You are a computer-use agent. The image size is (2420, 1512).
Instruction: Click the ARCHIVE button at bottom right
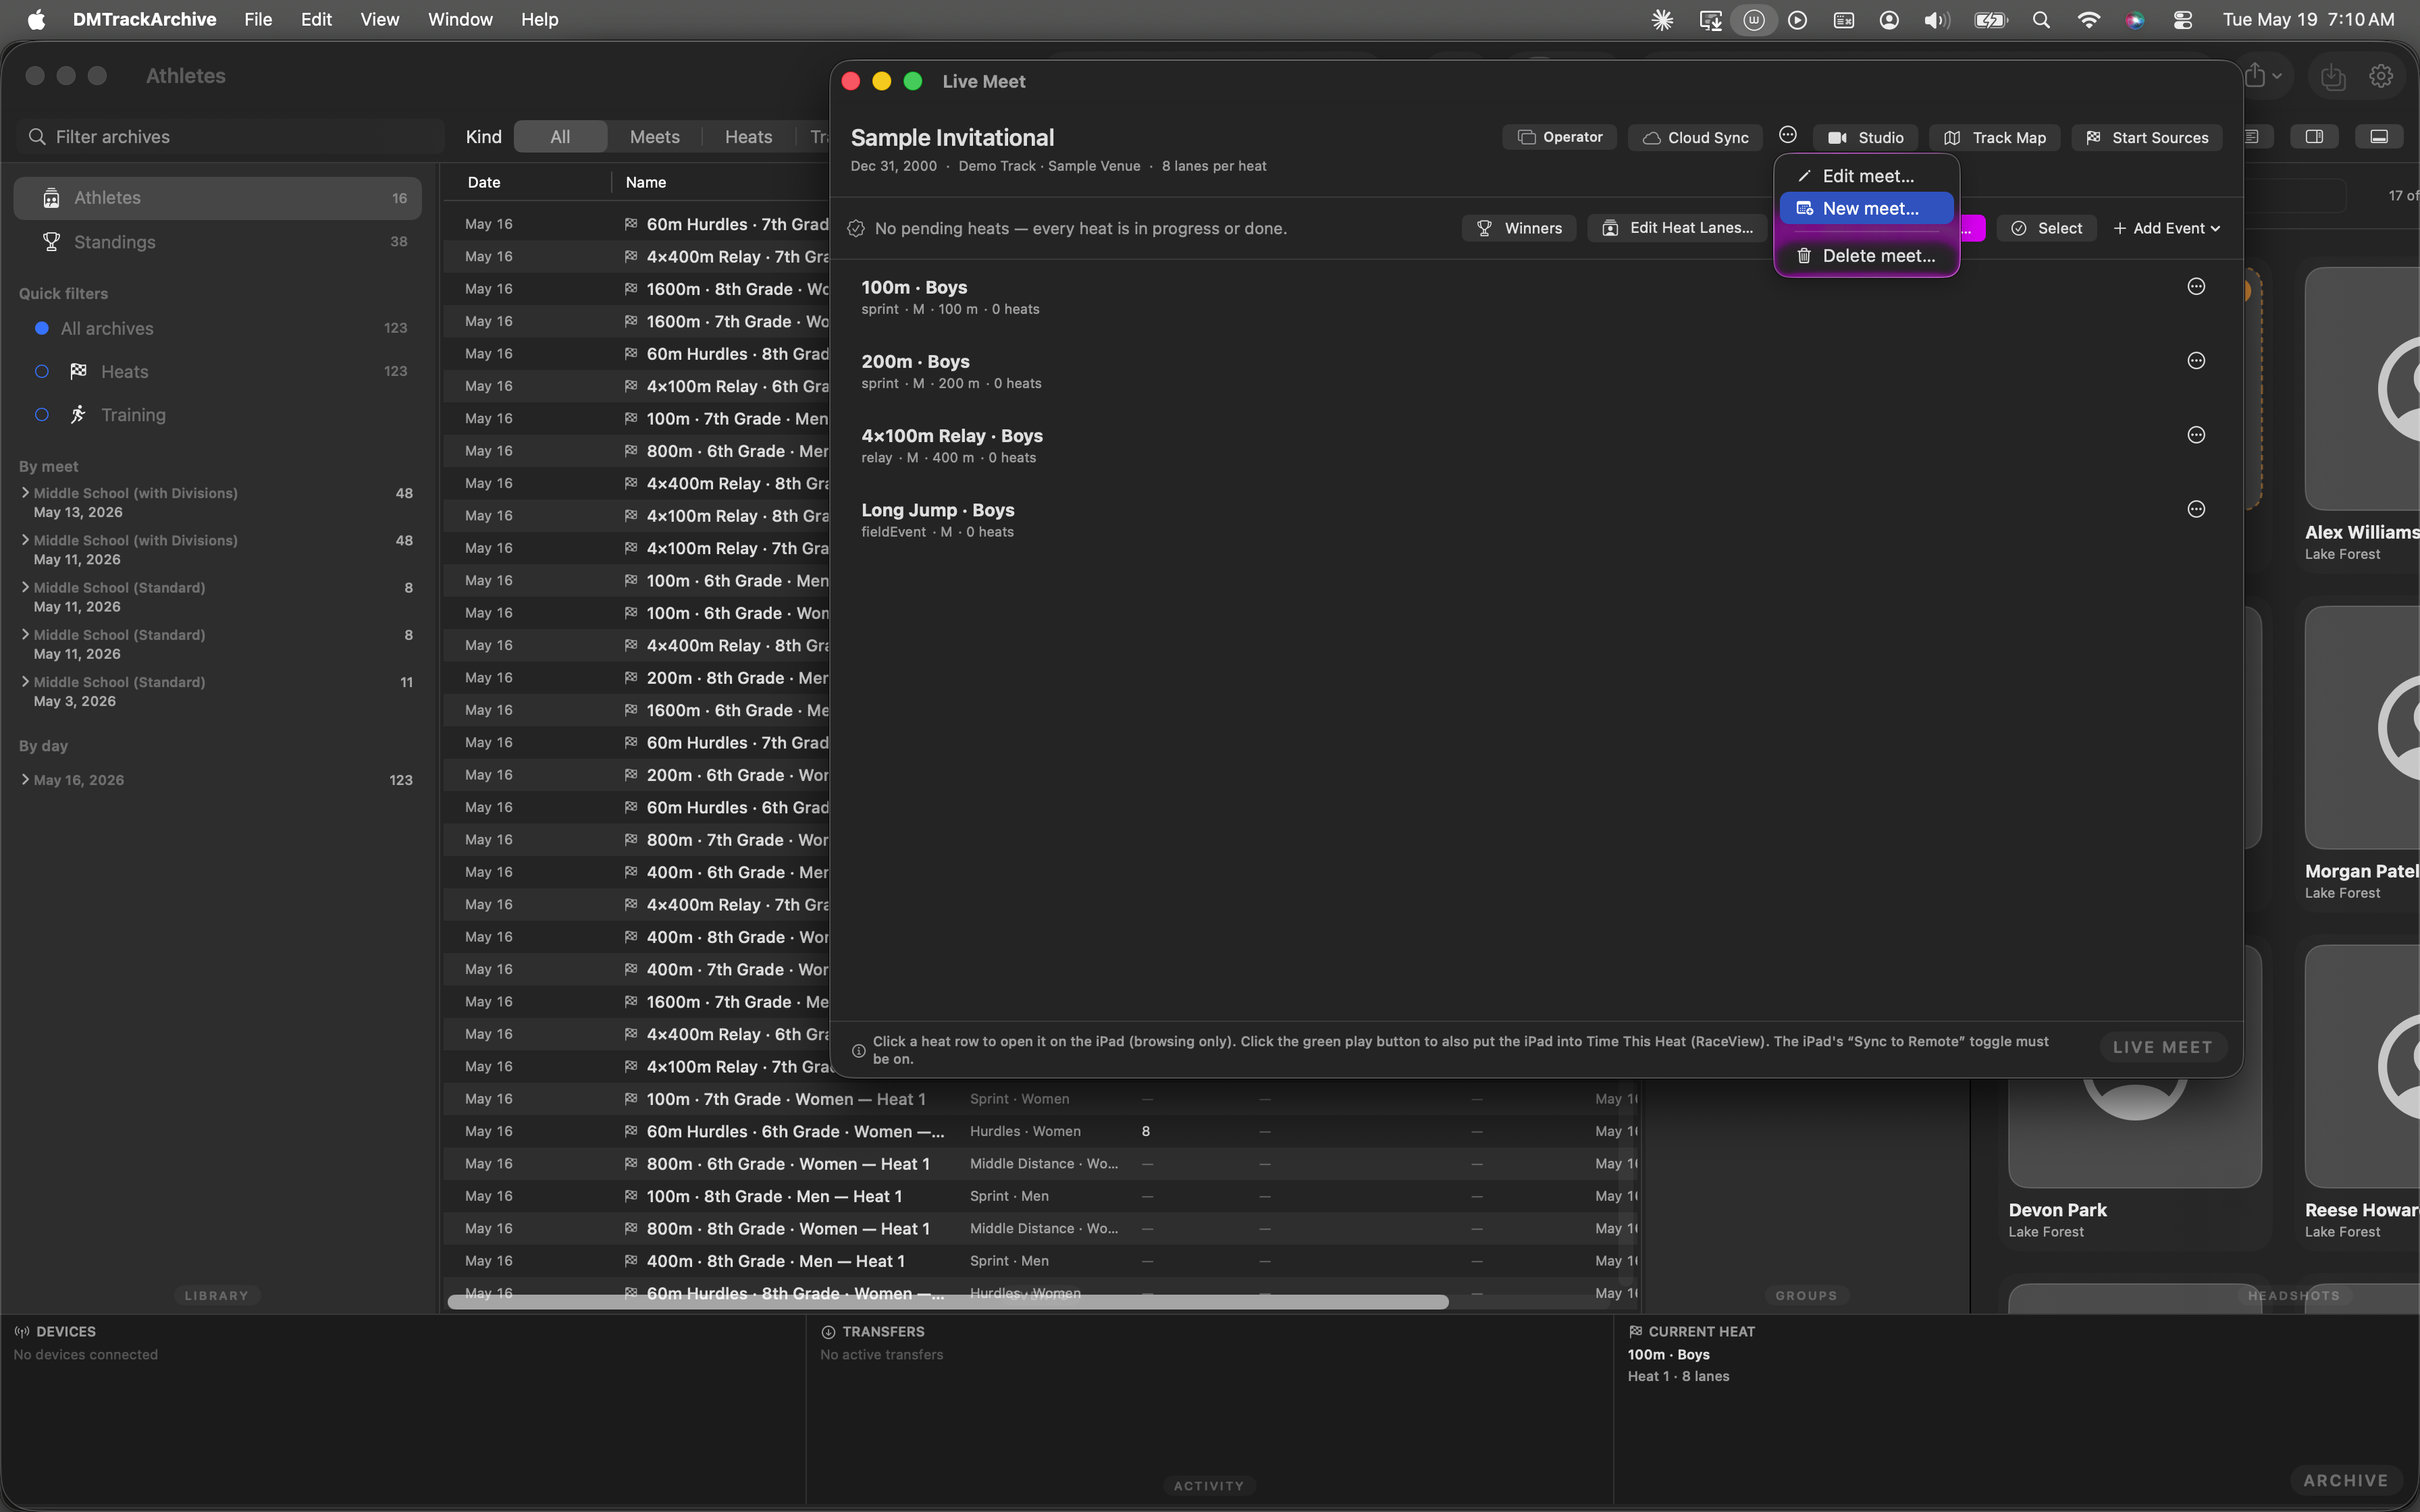(x=2345, y=1480)
